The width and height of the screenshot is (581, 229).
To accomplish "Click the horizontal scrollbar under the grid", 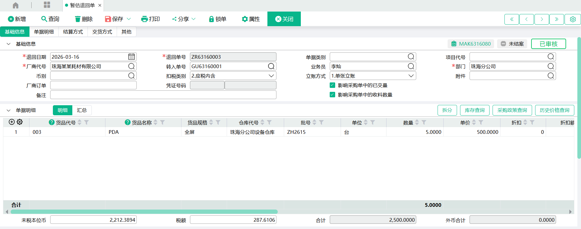I will [x=144, y=212].
